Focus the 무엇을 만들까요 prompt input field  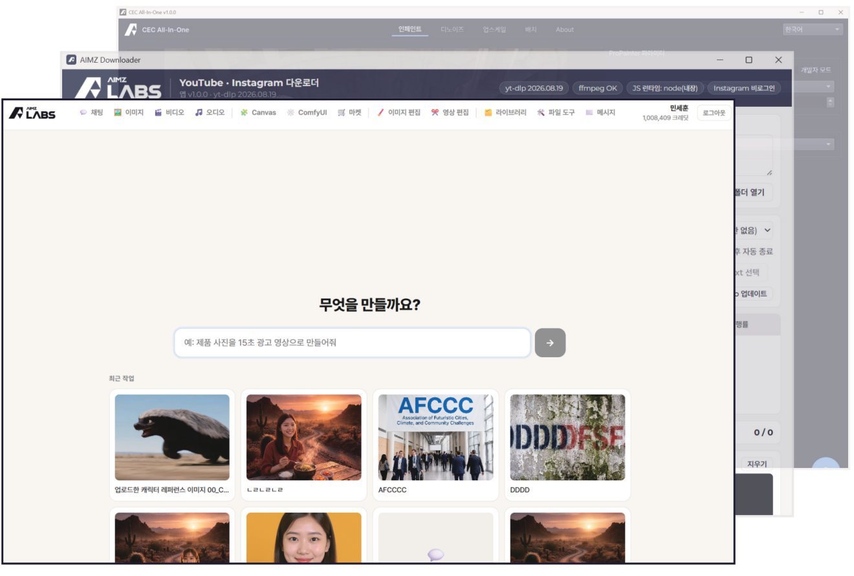click(x=352, y=343)
